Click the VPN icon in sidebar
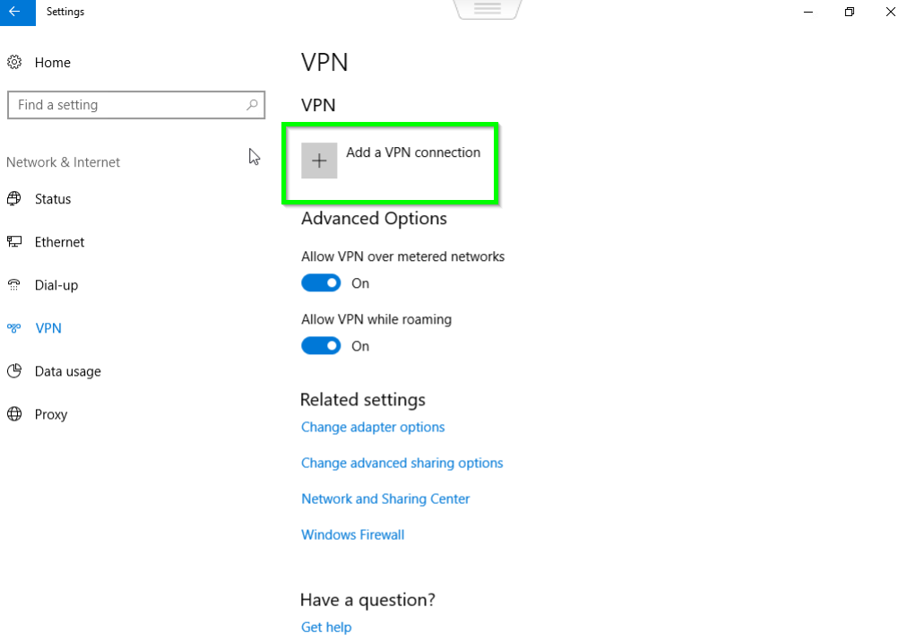This screenshot has width=907, height=642. tap(13, 327)
